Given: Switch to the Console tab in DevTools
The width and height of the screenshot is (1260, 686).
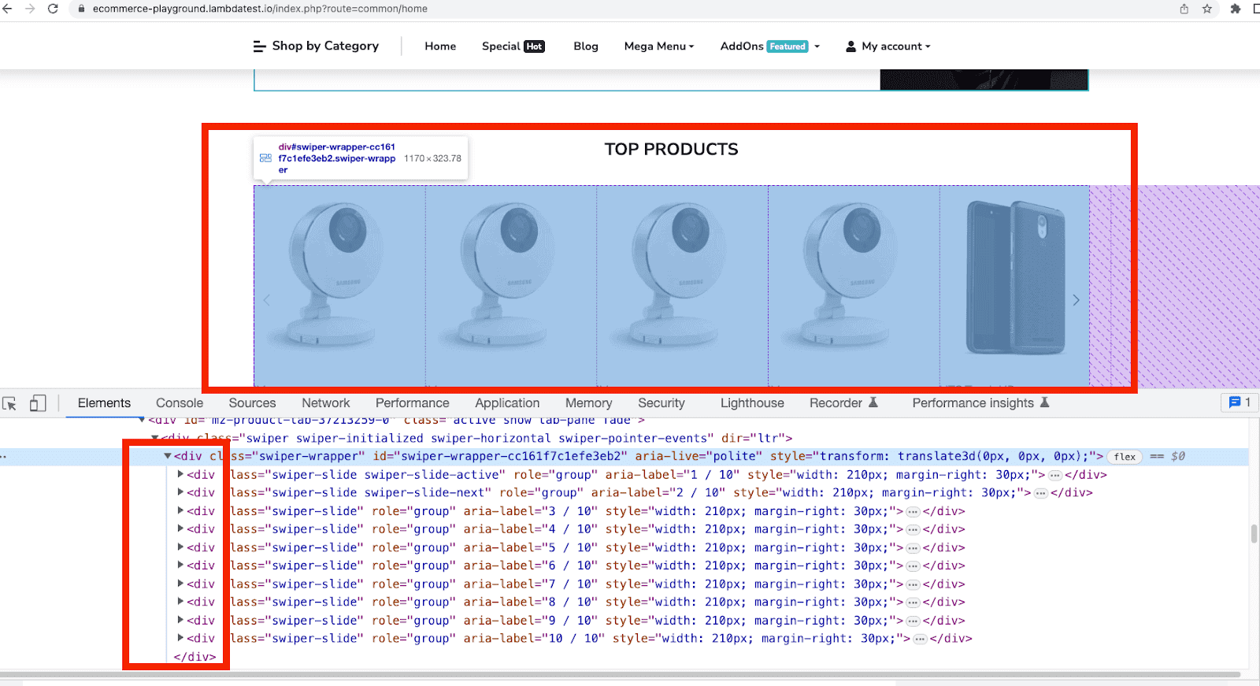Looking at the screenshot, I should (179, 403).
